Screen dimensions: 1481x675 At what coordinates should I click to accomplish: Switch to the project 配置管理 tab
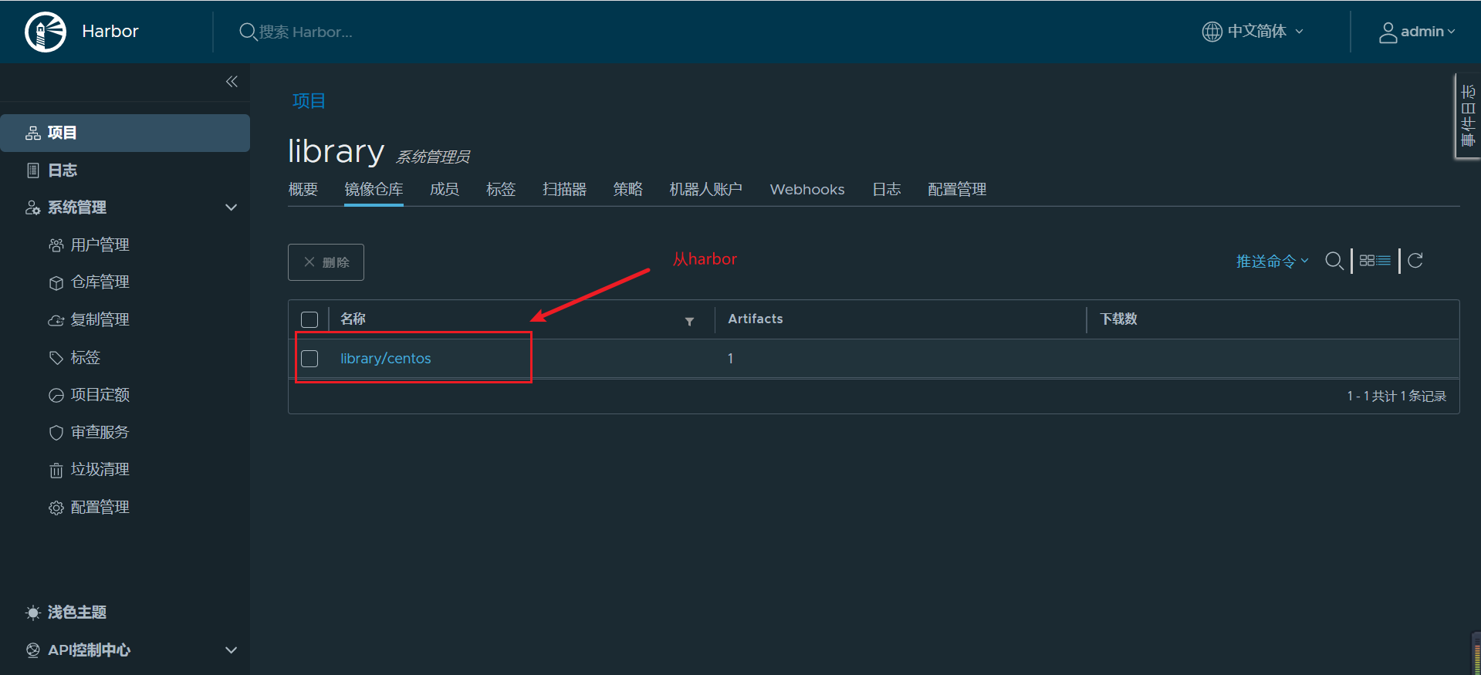[x=957, y=190]
